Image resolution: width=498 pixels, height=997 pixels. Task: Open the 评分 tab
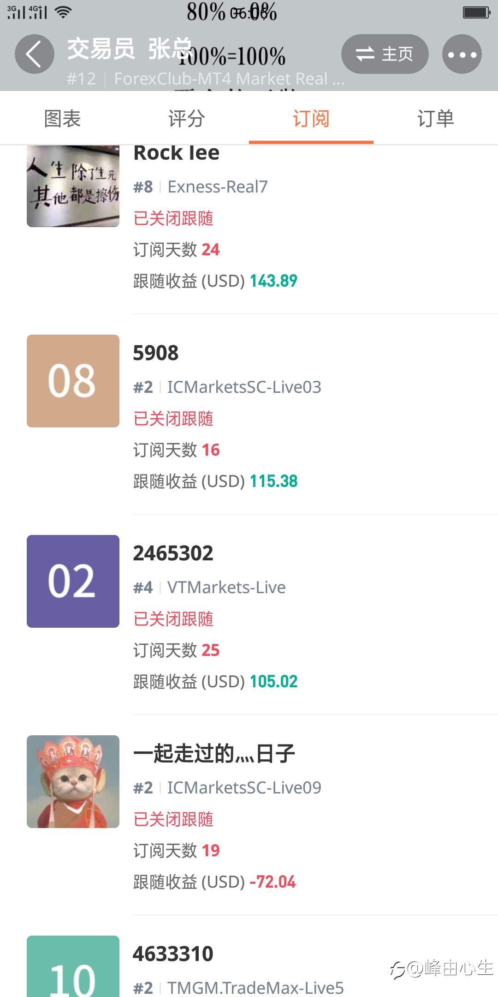(187, 118)
